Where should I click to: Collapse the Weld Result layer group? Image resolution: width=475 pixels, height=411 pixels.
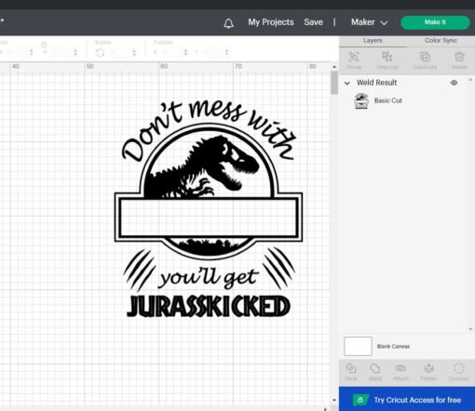pos(347,83)
